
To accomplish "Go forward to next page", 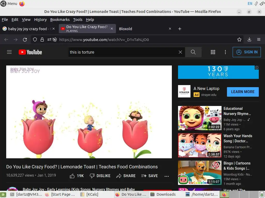I will [16, 39].
